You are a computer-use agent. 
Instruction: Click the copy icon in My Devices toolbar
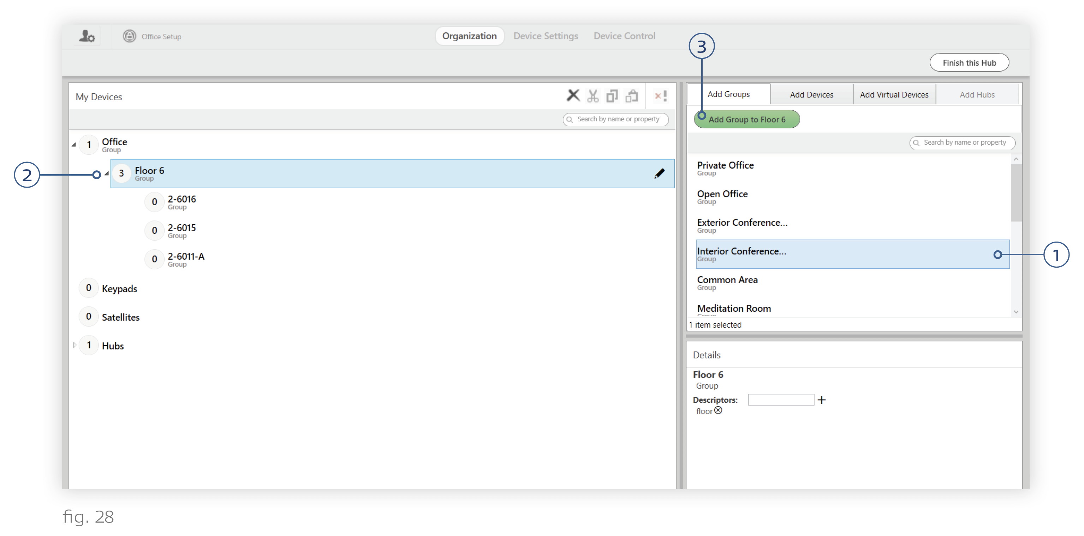click(612, 96)
